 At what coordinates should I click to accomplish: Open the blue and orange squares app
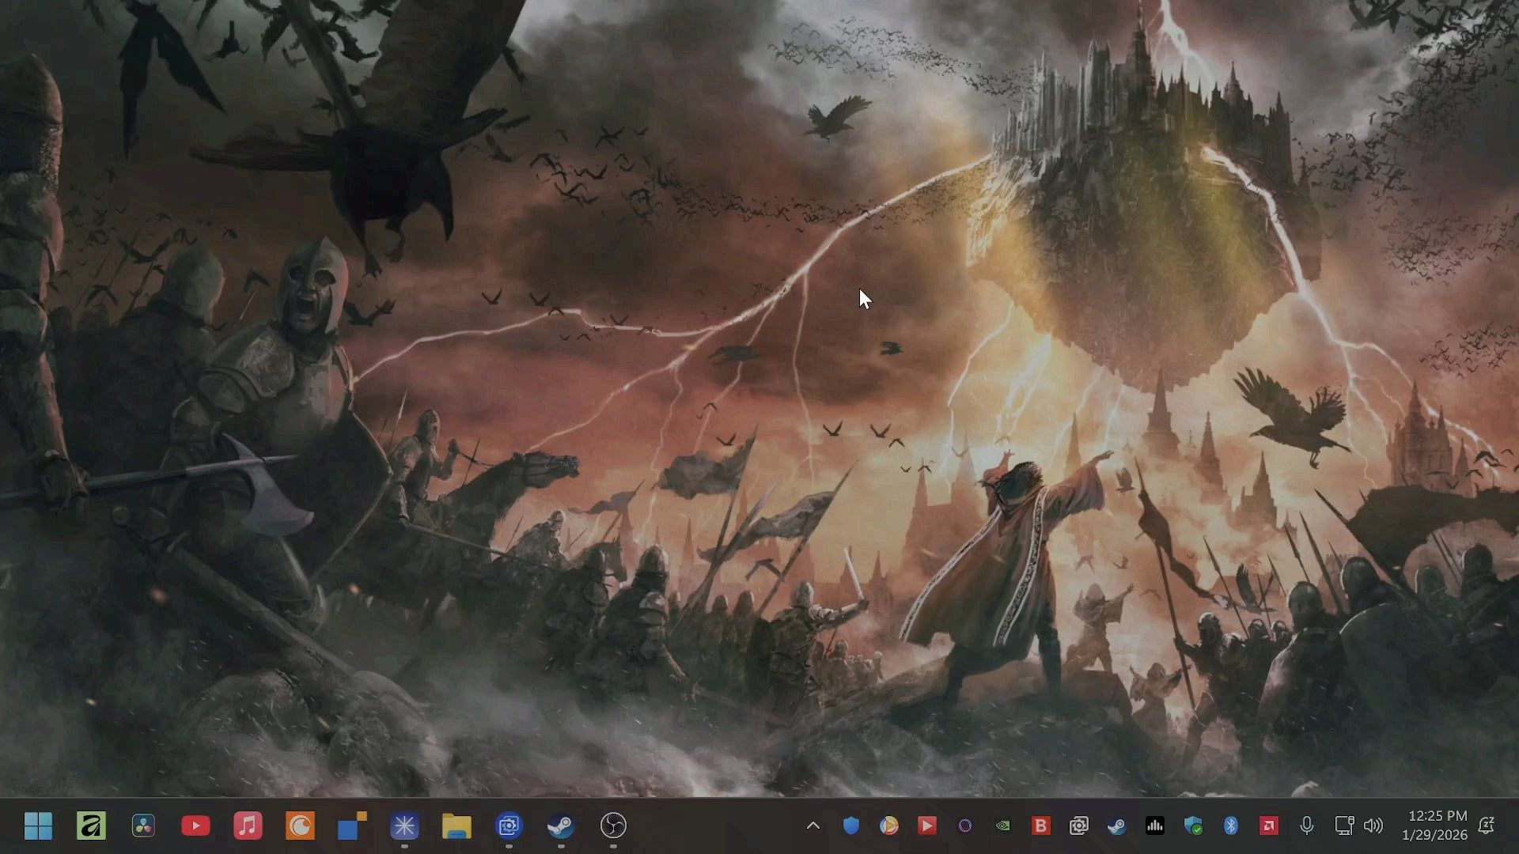(352, 826)
